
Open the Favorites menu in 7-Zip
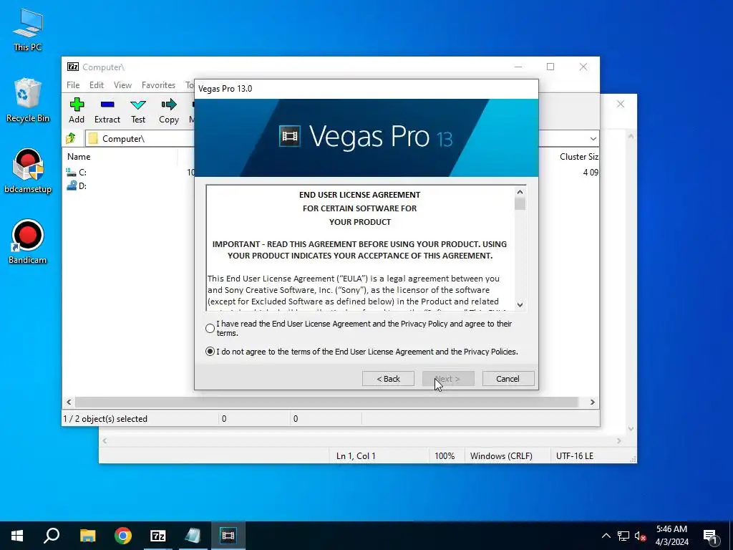[158, 85]
